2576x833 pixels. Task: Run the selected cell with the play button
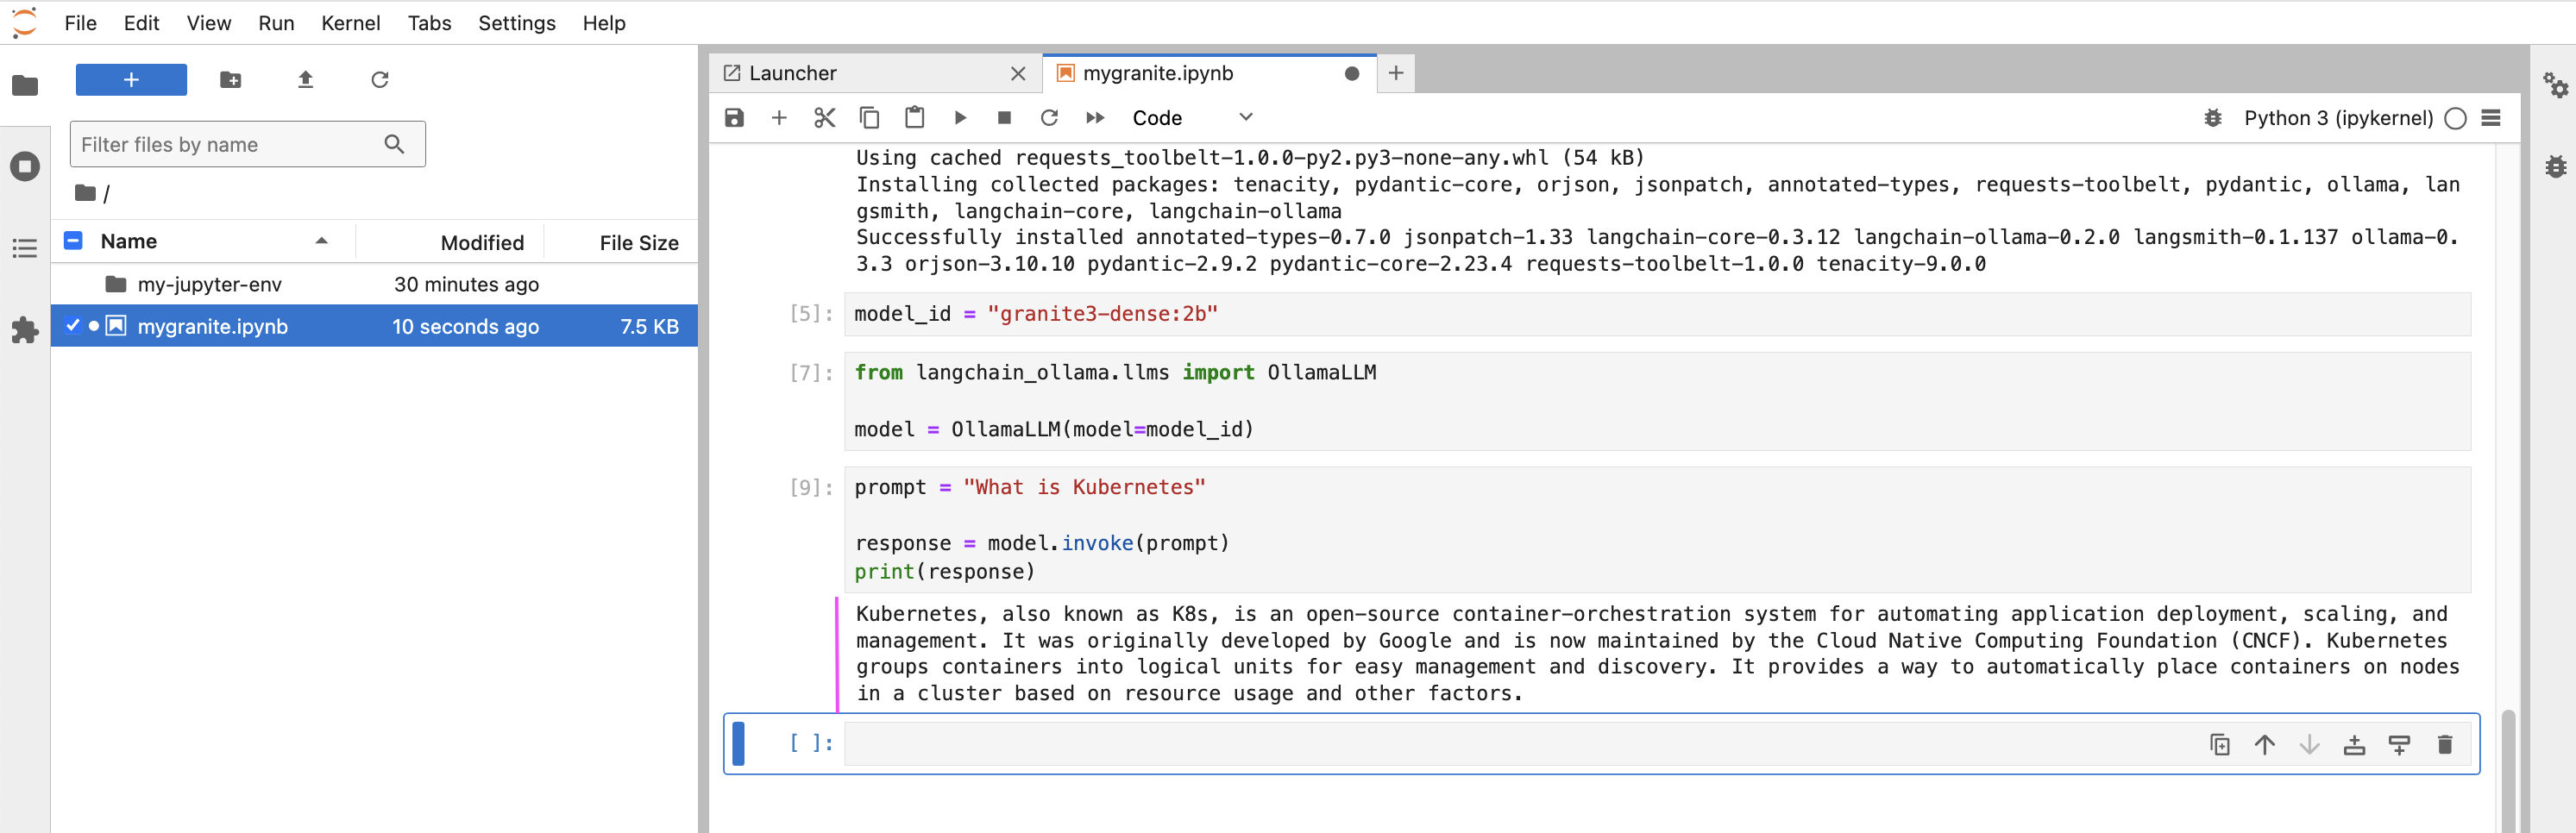tap(960, 118)
